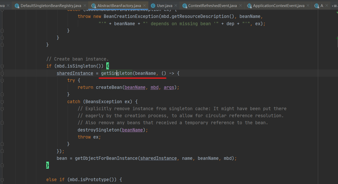The height and width of the screenshot is (184, 338).
Task: Click the '// Create bean instance.' comment
Action: coord(78,59)
